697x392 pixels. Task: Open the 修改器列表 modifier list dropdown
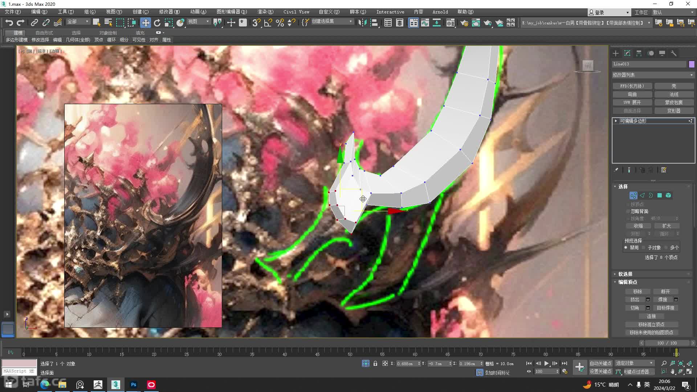[x=653, y=75]
